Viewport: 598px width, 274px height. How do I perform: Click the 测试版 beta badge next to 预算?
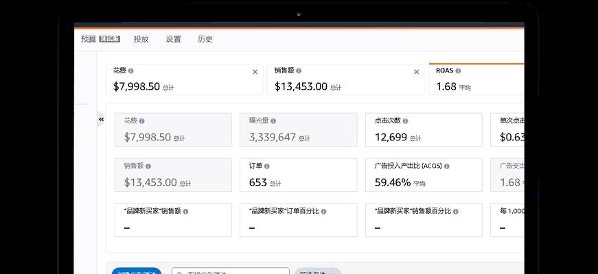point(110,39)
